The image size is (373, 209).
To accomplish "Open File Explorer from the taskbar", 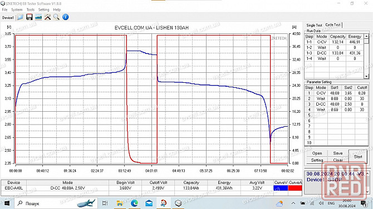I will click(x=120, y=203).
